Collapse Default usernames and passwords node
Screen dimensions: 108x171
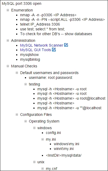[17, 73]
